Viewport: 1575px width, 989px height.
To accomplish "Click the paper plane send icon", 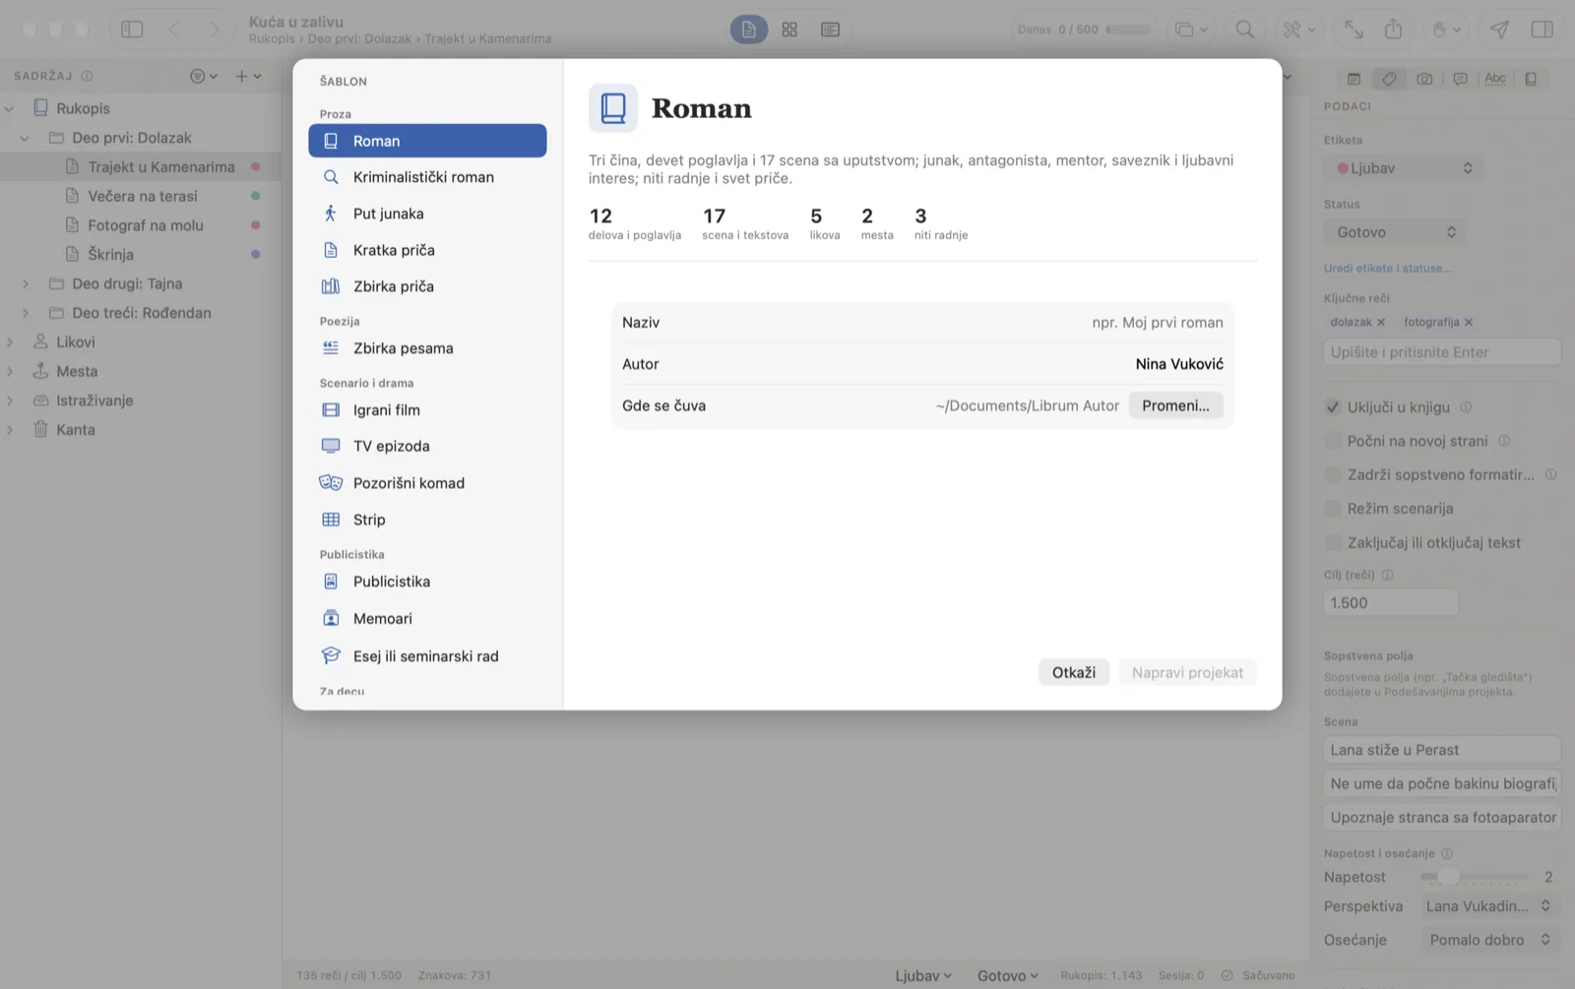I will [1498, 30].
